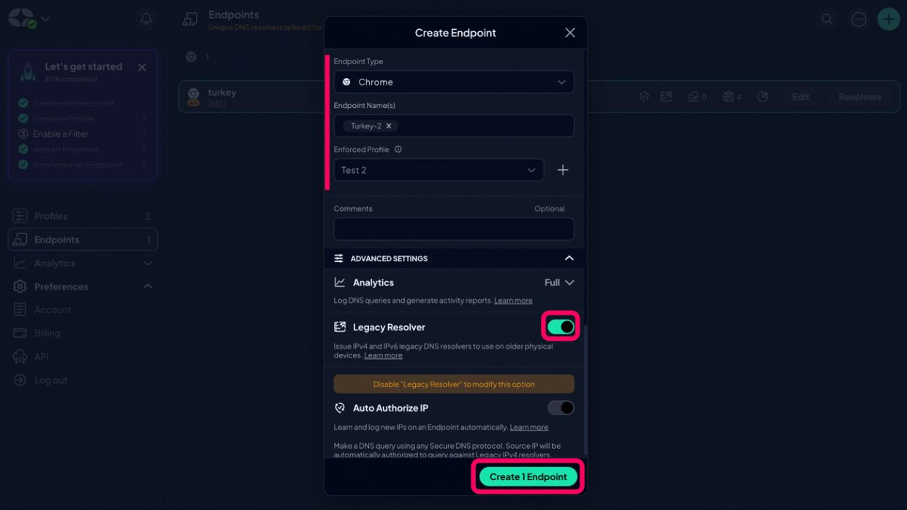Add a new profile with plus icon
907x510 pixels.
pyautogui.click(x=563, y=170)
